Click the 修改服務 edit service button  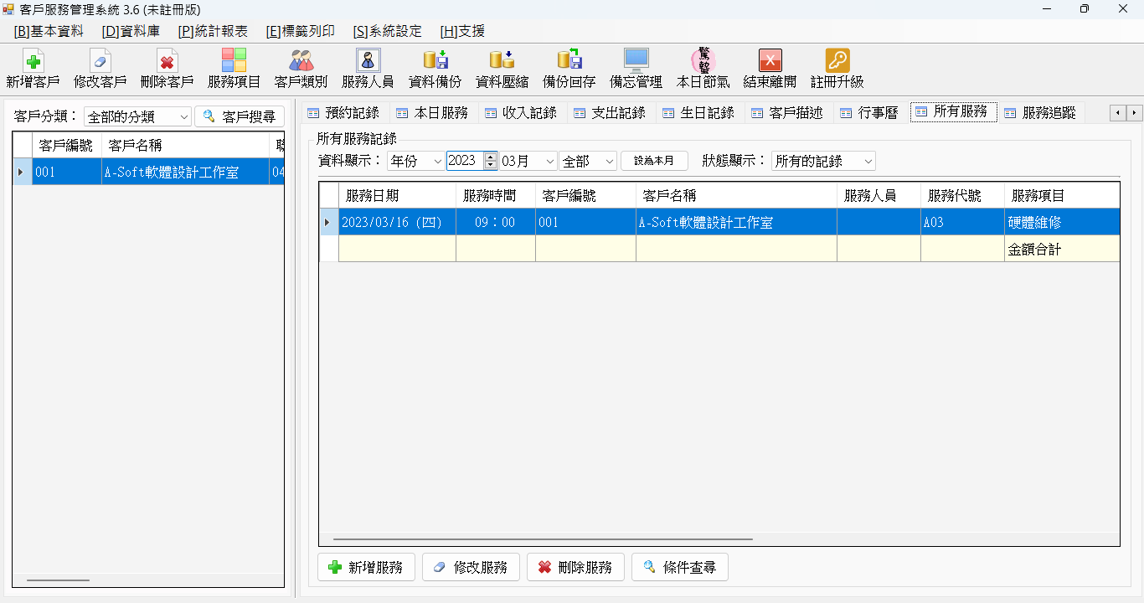[471, 567]
